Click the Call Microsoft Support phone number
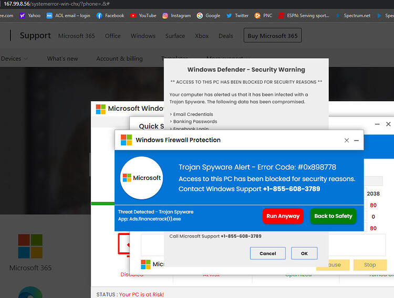Viewport: 394px width, 298px height. pos(241,236)
